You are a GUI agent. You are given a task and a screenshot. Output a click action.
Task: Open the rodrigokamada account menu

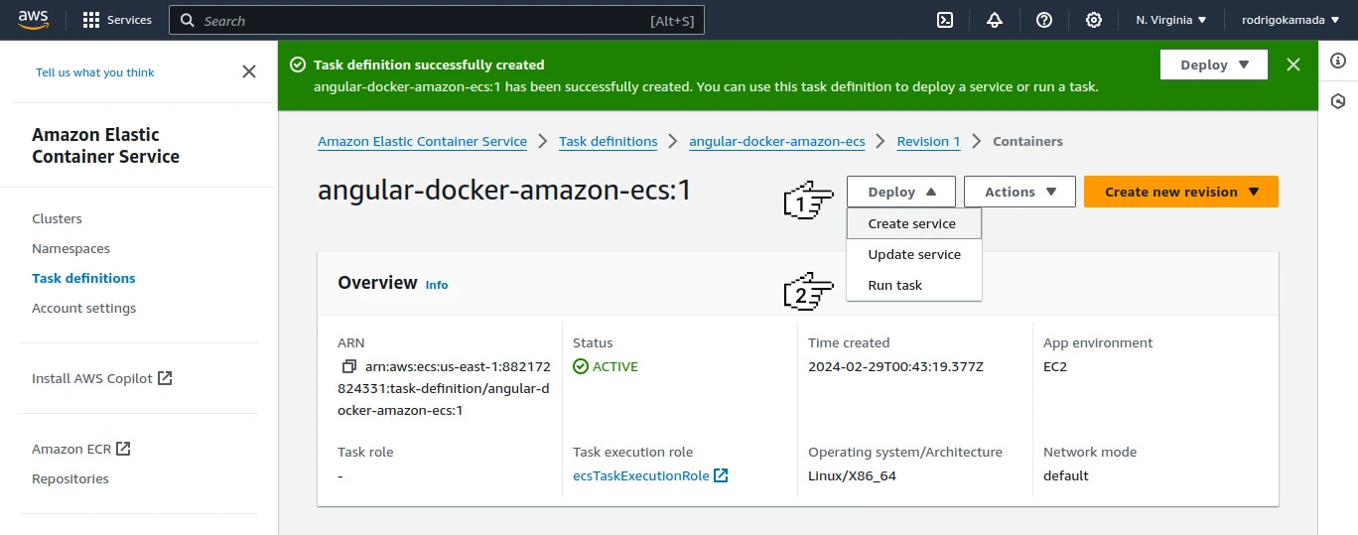pos(1290,20)
